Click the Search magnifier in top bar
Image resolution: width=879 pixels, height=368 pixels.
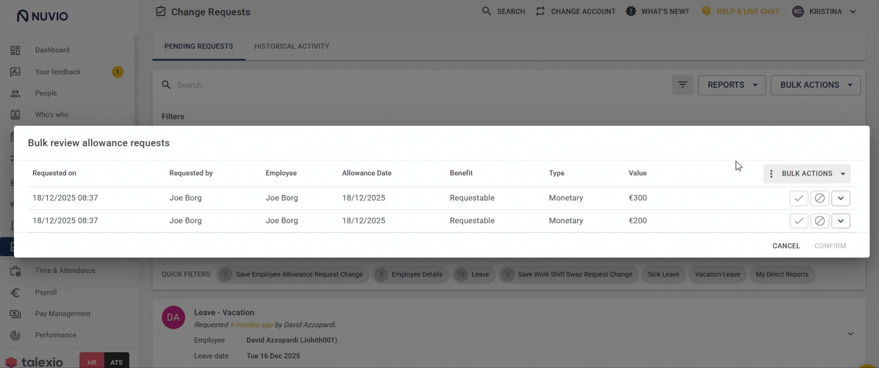pyautogui.click(x=487, y=11)
